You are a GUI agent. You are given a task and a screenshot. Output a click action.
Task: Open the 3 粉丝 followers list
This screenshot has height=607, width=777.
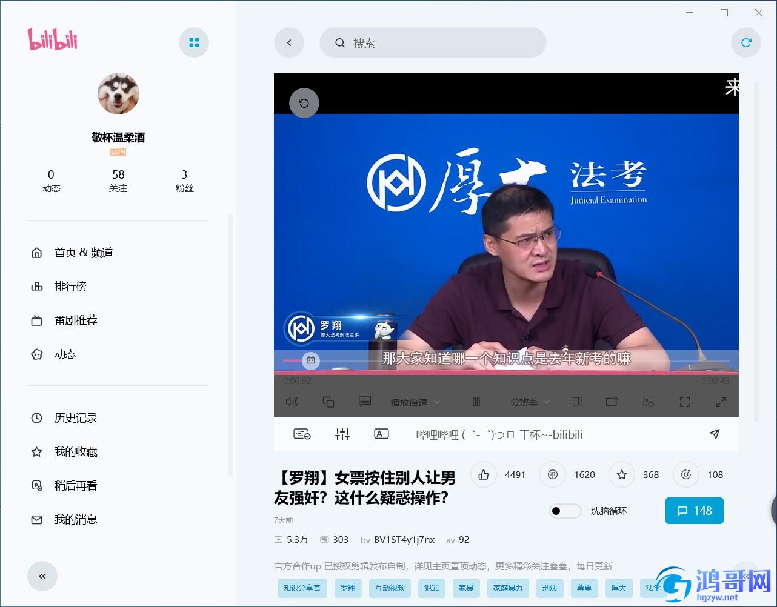[x=184, y=181]
